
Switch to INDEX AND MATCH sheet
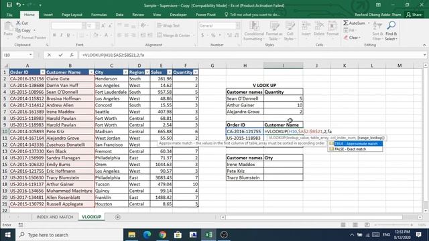[55, 217]
